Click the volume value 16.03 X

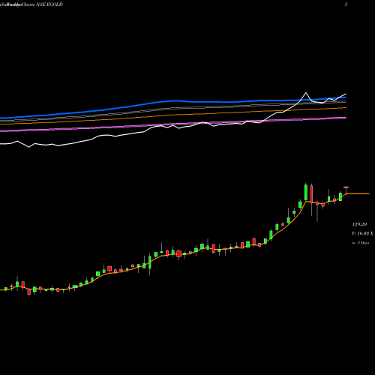(364, 233)
